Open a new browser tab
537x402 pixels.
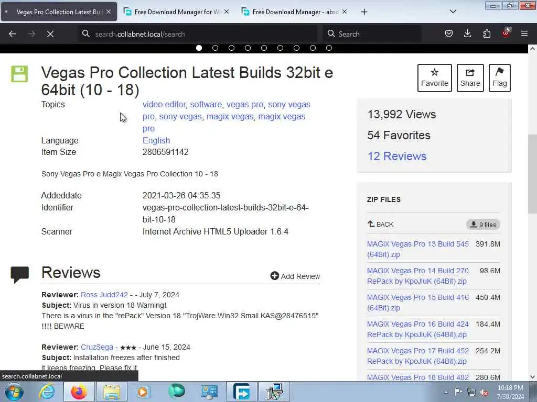click(x=364, y=12)
